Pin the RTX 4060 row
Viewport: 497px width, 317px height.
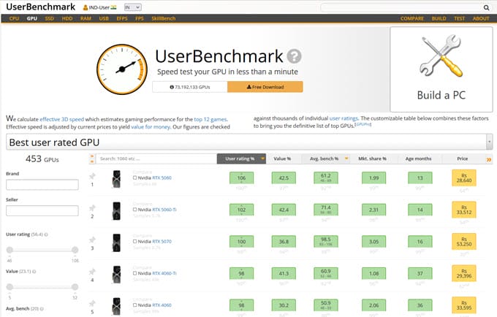[92, 303]
